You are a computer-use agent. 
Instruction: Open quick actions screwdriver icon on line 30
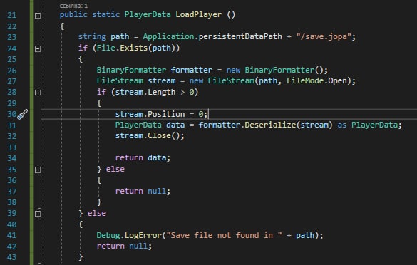pyautogui.click(x=23, y=115)
